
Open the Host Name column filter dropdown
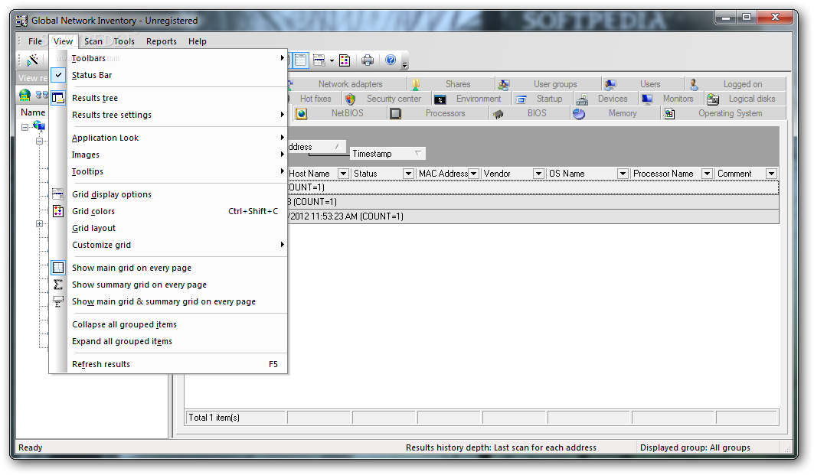click(x=343, y=174)
